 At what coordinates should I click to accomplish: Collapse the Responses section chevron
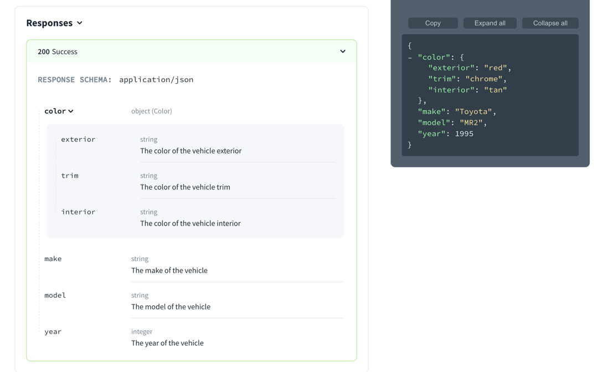point(79,23)
